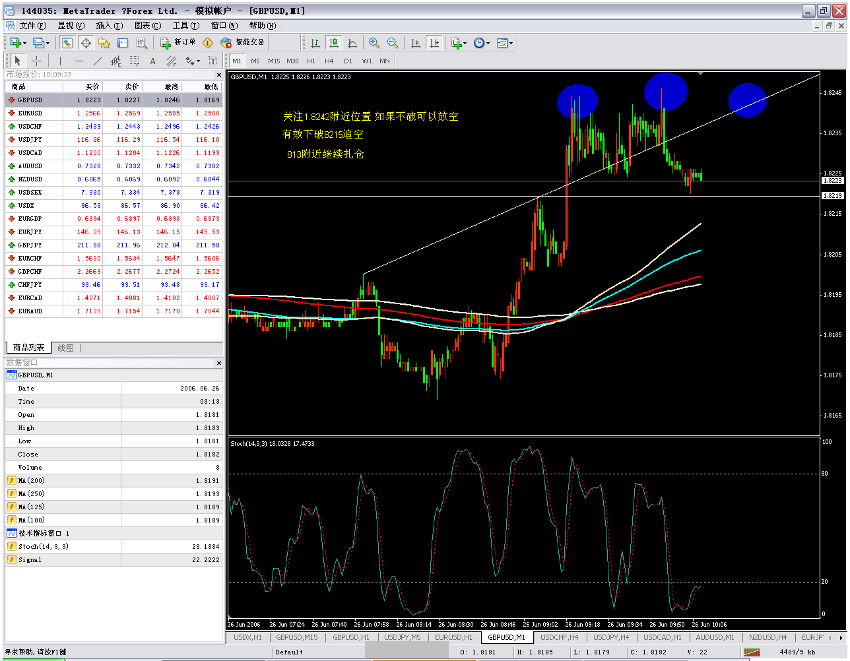This screenshot has width=850, height=661.
Task: Open the 文件 File menu
Action: (x=33, y=26)
